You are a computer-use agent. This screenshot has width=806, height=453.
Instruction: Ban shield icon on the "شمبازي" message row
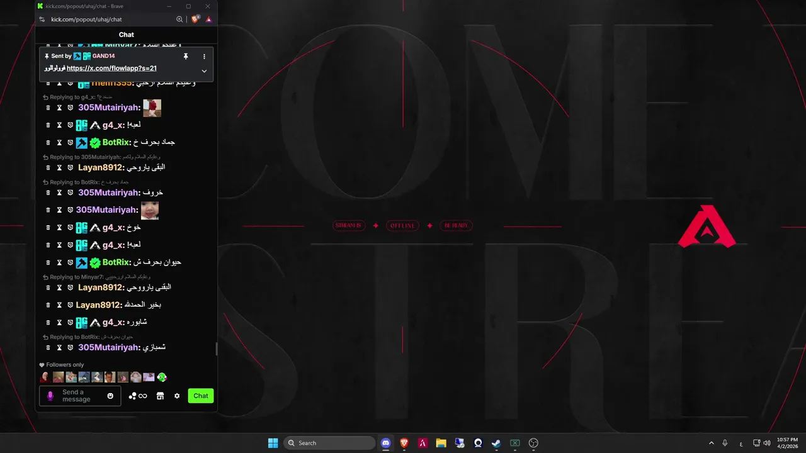tap(71, 348)
